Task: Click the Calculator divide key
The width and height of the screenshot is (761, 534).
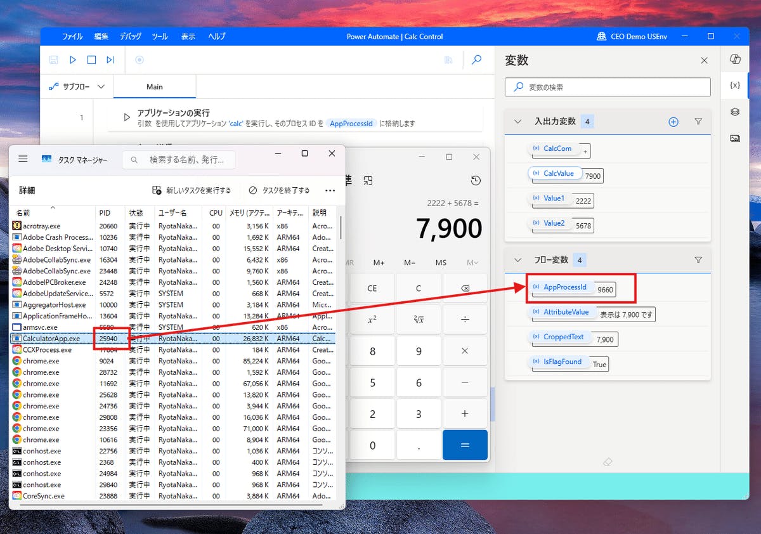Action: pyautogui.click(x=465, y=320)
